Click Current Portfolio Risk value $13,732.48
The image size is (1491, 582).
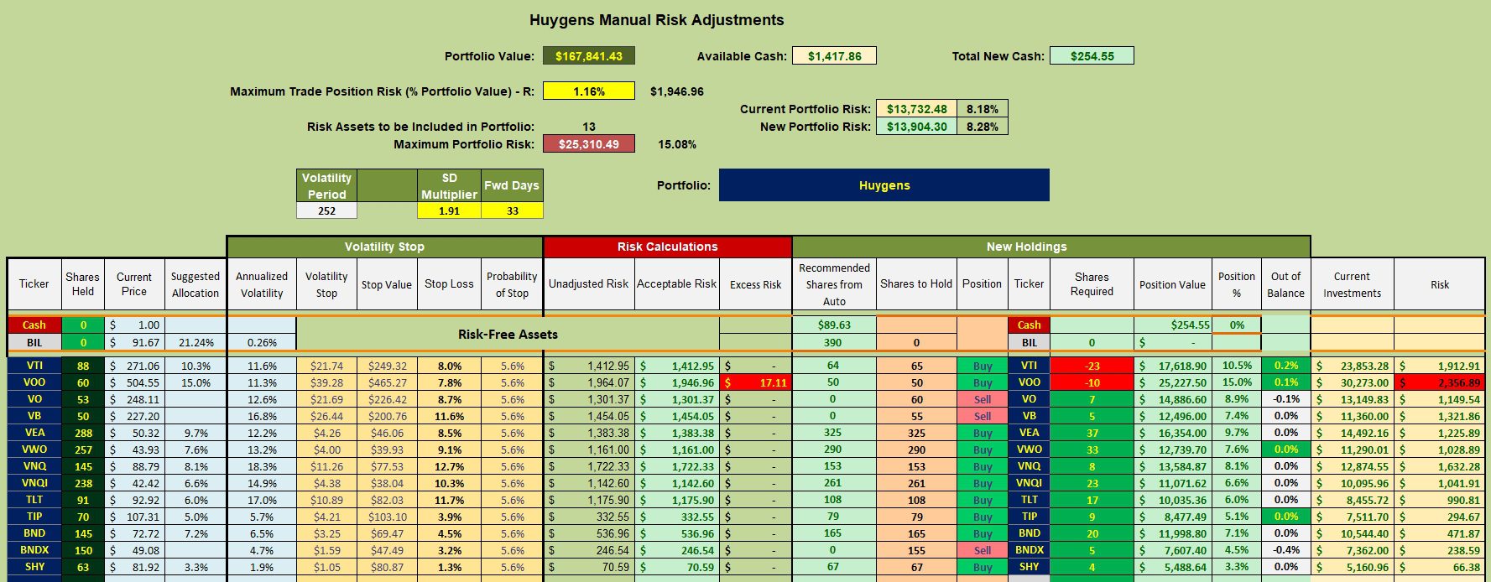click(x=916, y=109)
